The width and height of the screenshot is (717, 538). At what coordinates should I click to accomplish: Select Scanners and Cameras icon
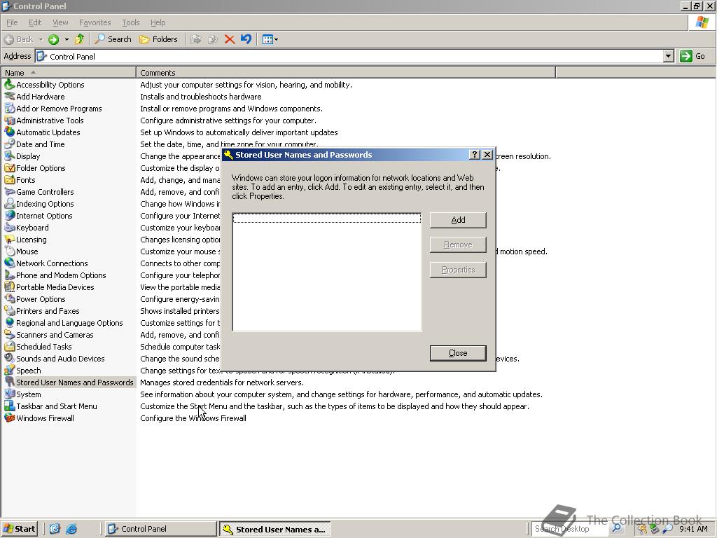(10, 334)
